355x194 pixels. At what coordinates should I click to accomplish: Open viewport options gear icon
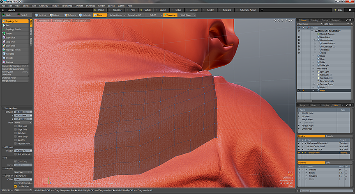(x=289, y=21)
